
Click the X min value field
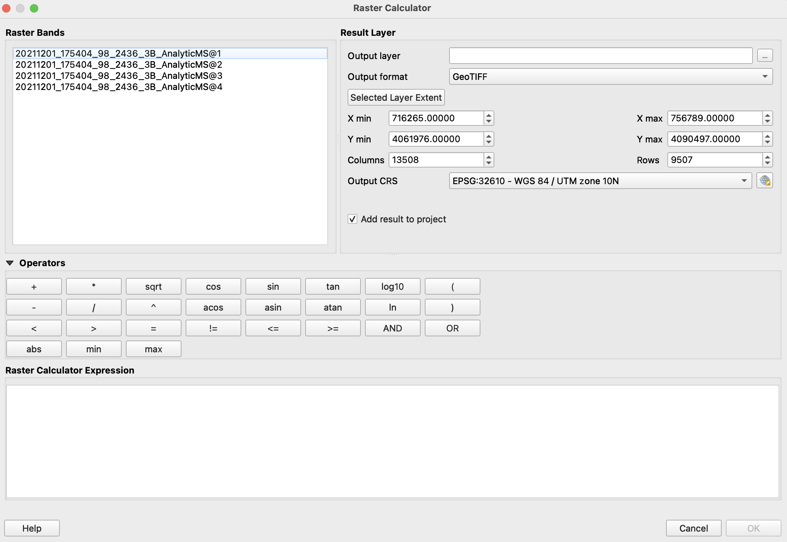coord(436,118)
